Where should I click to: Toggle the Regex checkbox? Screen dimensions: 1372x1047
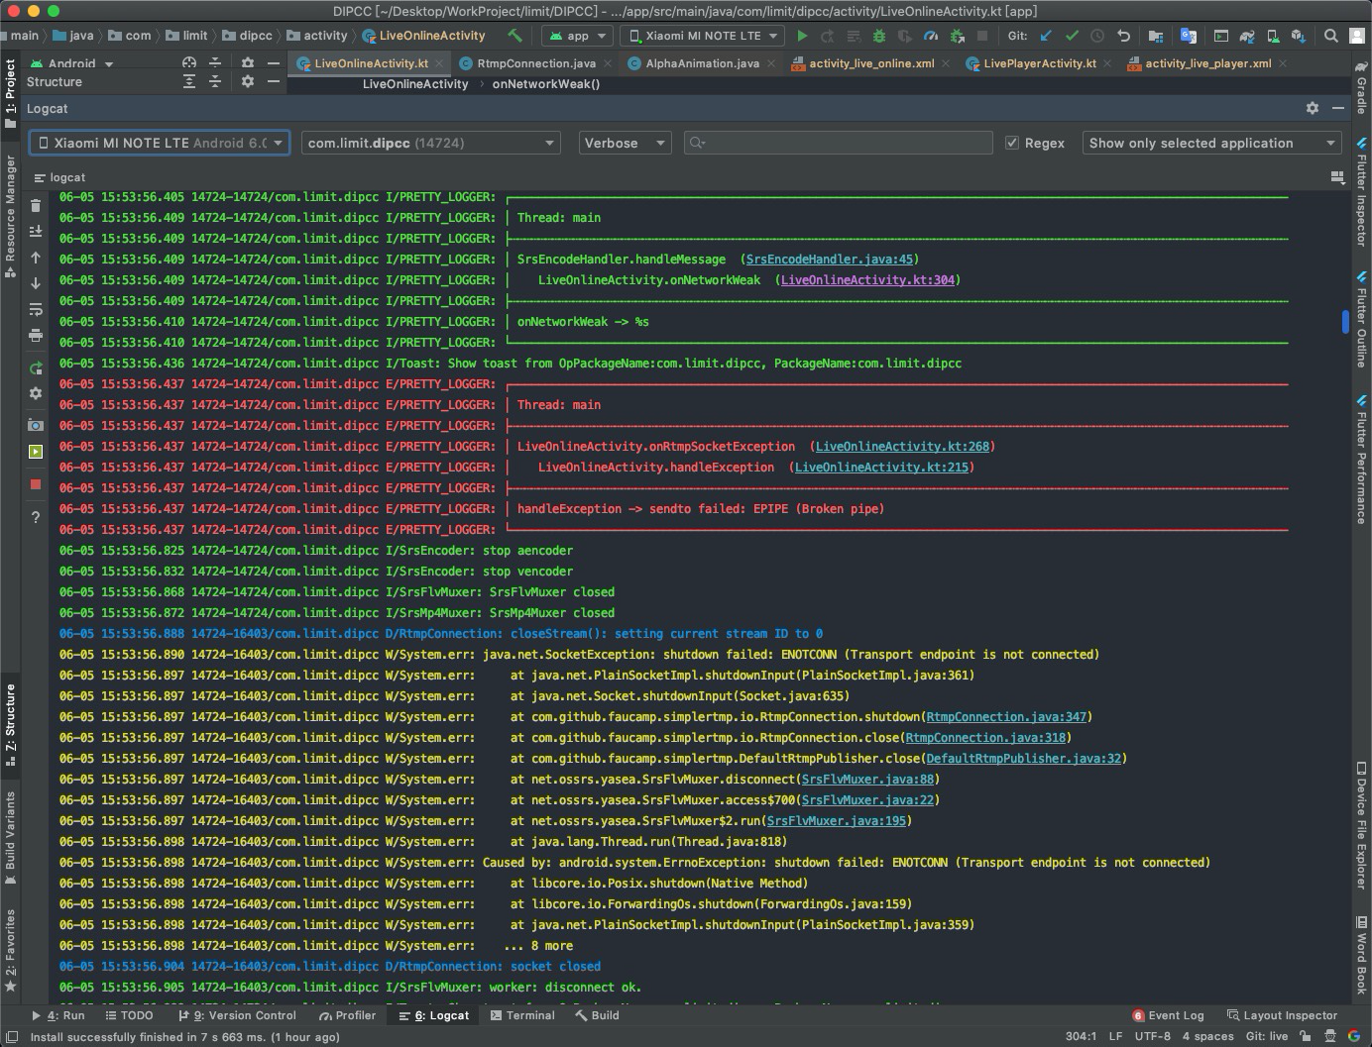tap(1012, 143)
